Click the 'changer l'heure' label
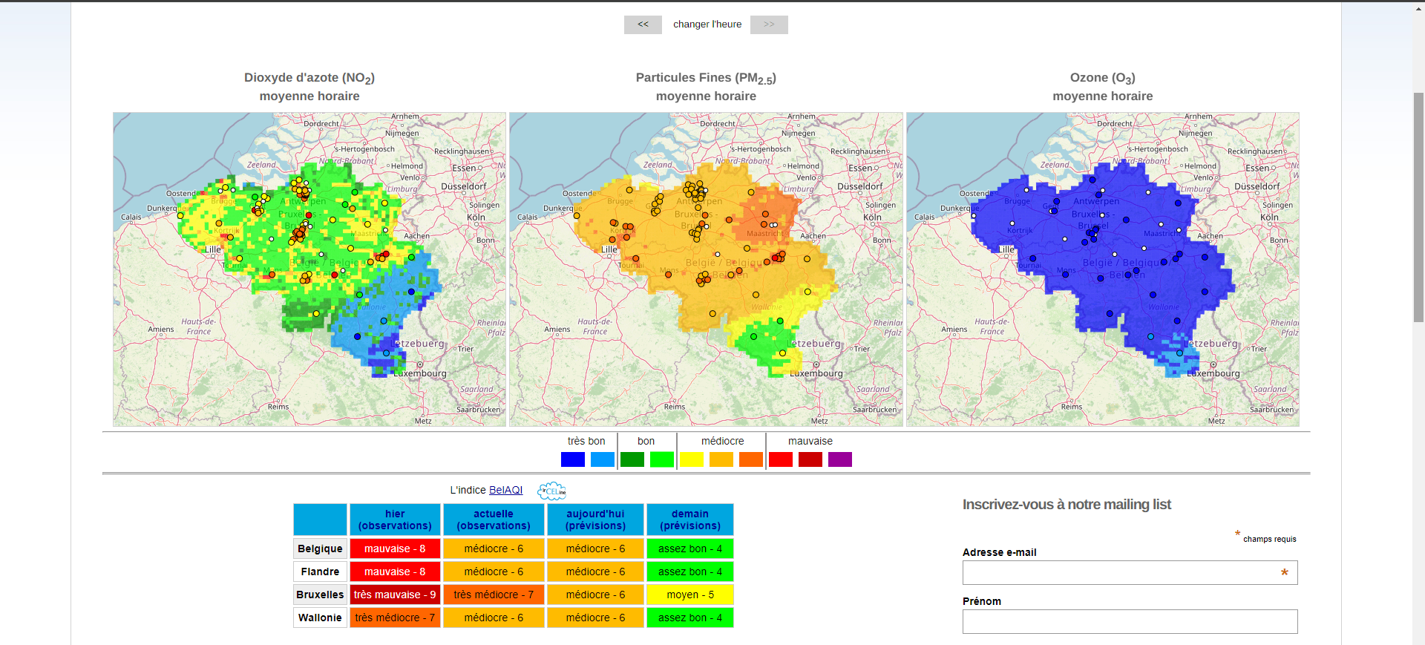 [x=707, y=24]
